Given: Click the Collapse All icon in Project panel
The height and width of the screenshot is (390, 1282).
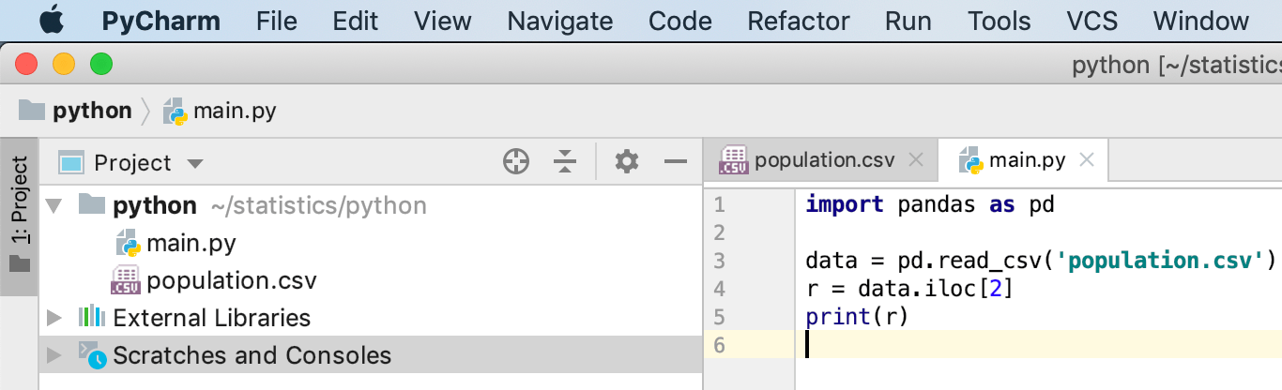Looking at the screenshot, I should tap(564, 162).
